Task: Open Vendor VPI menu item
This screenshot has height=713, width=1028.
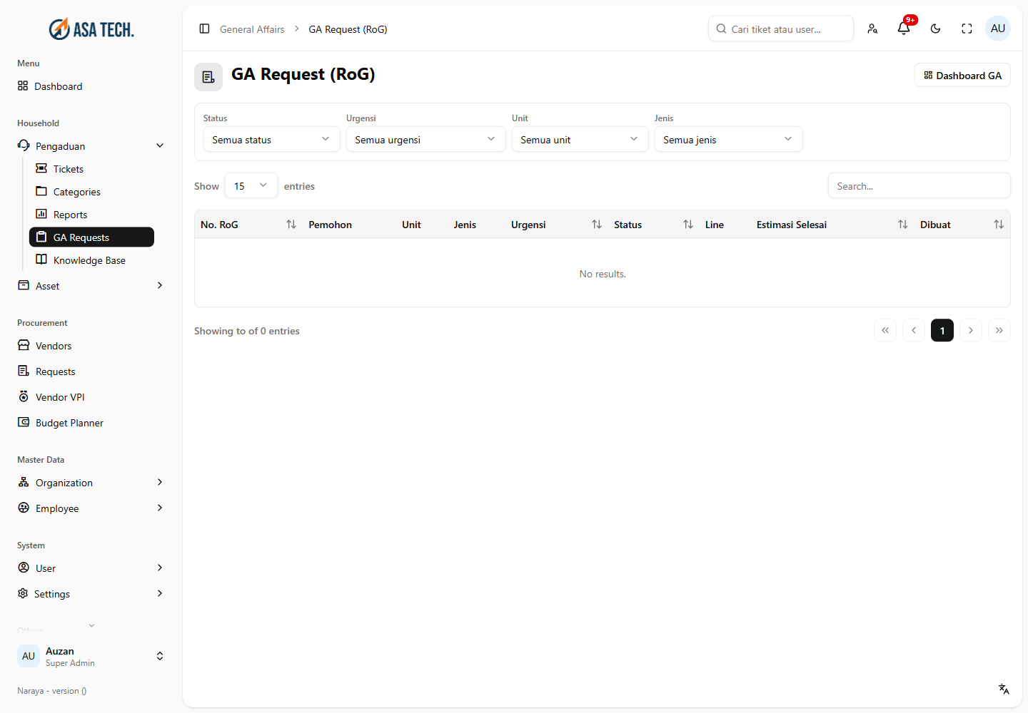Action: click(91, 397)
